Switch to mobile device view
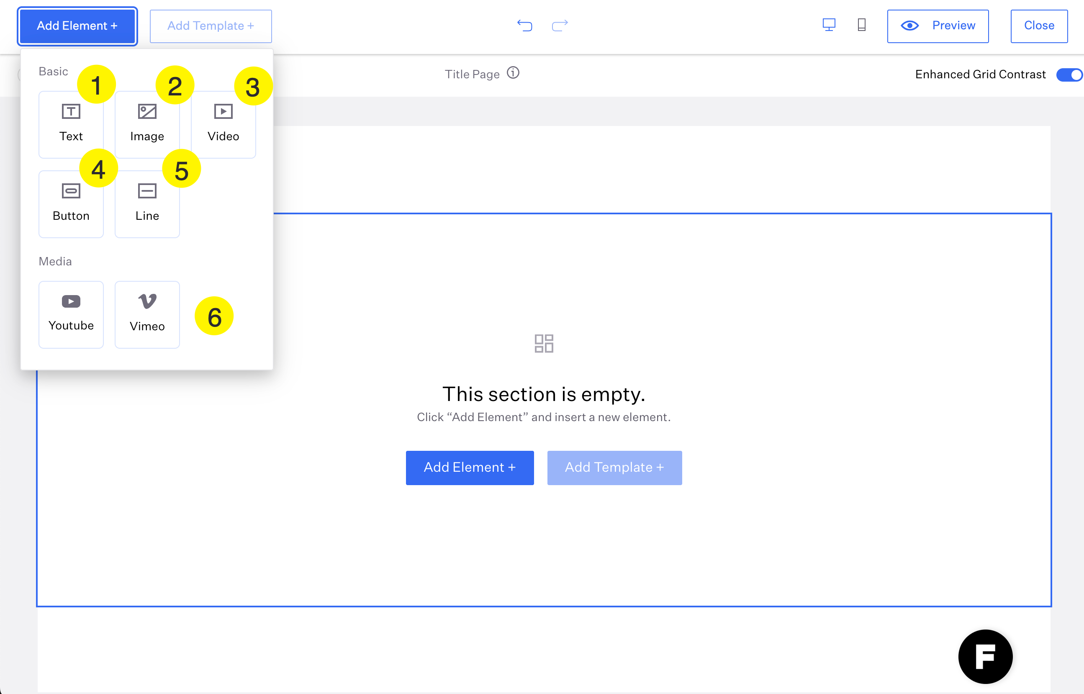 861,25
